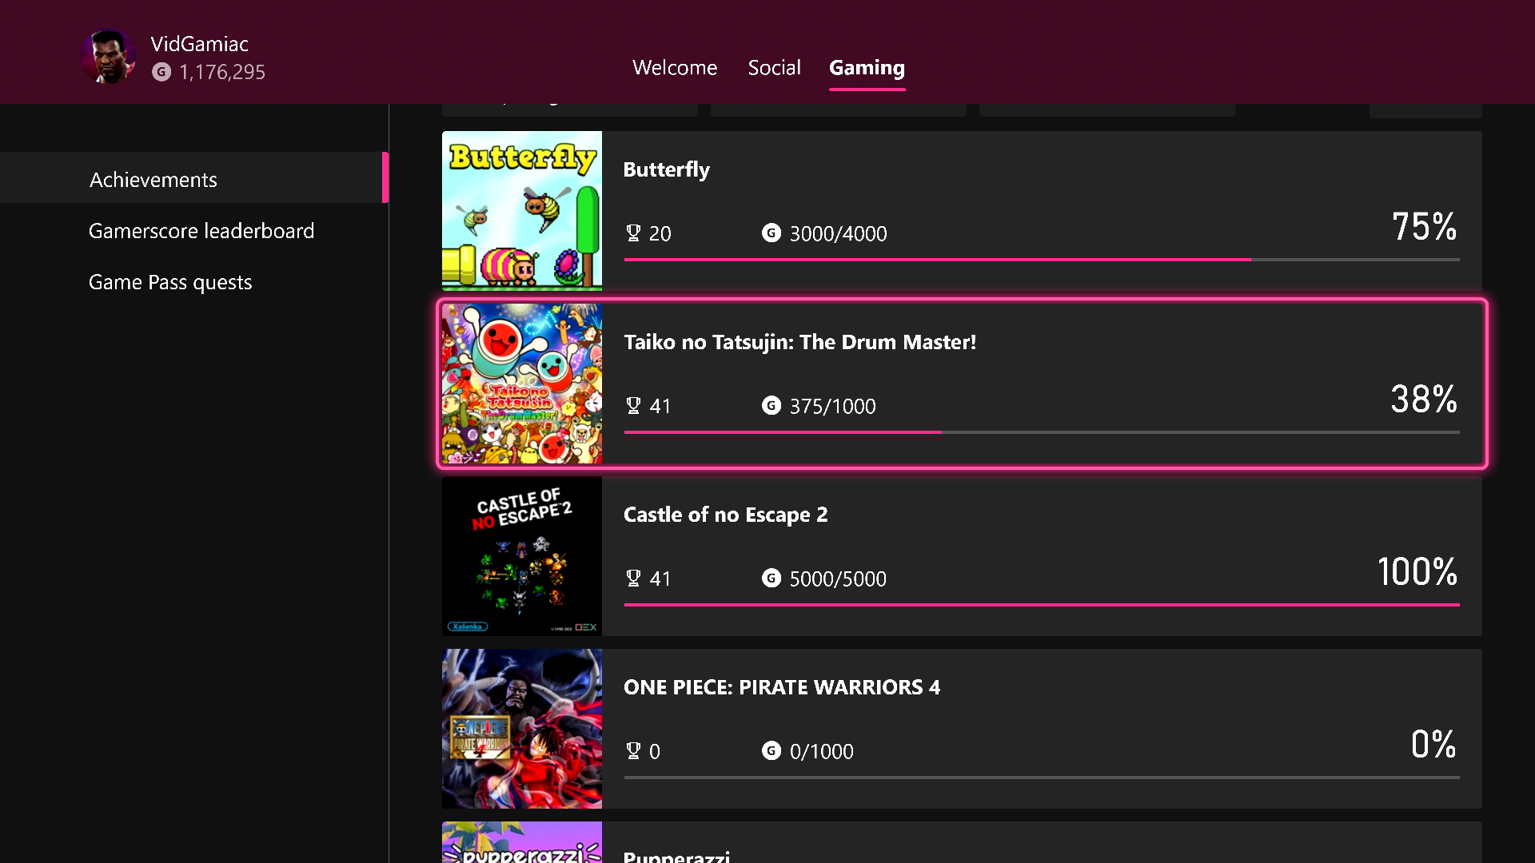The width and height of the screenshot is (1535, 863).
Task: Click the 3000/4000 gamerscore value
Action: pos(838,234)
